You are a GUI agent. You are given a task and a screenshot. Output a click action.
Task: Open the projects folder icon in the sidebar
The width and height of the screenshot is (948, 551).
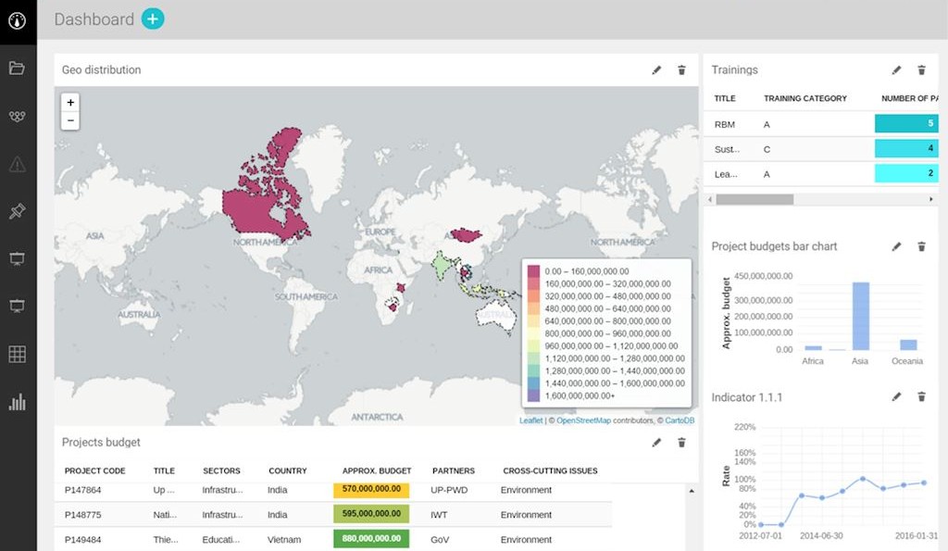click(18, 68)
